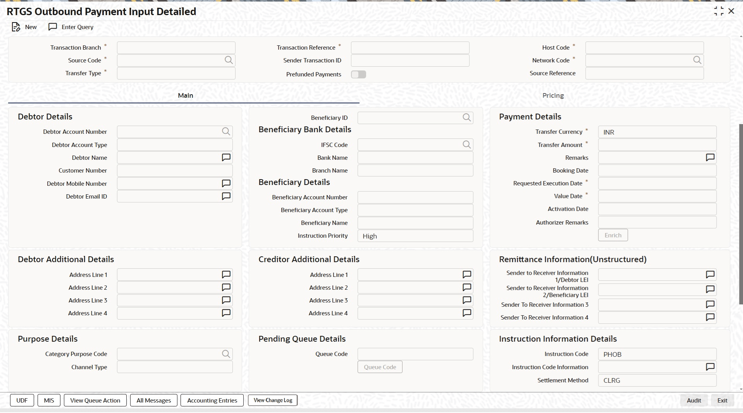Screen dimensions: 743x413
Task: Click the Transfer Currency field showing INR
Action: (x=657, y=132)
